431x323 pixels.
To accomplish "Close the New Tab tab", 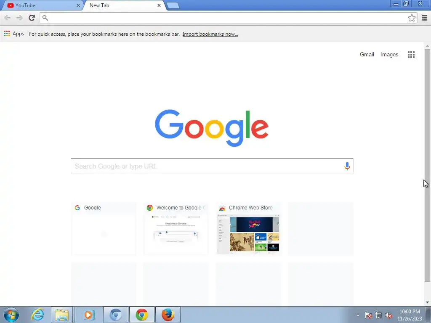I will click(x=159, y=5).
